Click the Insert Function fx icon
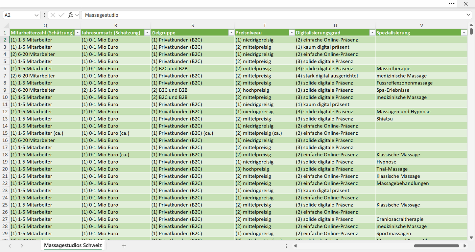This screenshot has width=475, height=252. coord(70,15)
